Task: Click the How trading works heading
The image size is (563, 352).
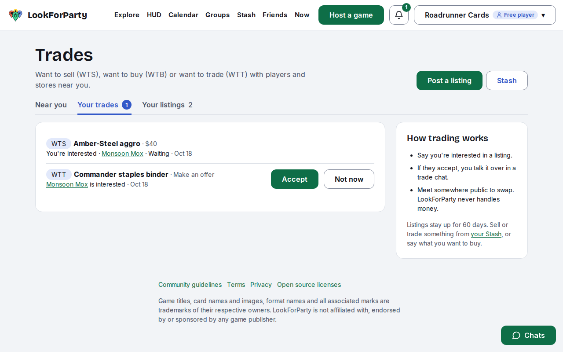Action: [x=447, y=138]
